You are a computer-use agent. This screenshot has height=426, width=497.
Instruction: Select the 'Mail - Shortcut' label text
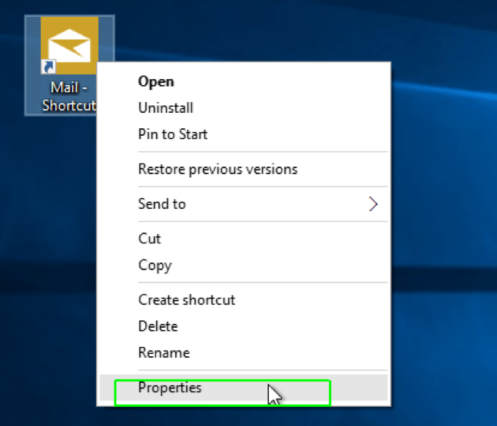click(x=68, y=97)
